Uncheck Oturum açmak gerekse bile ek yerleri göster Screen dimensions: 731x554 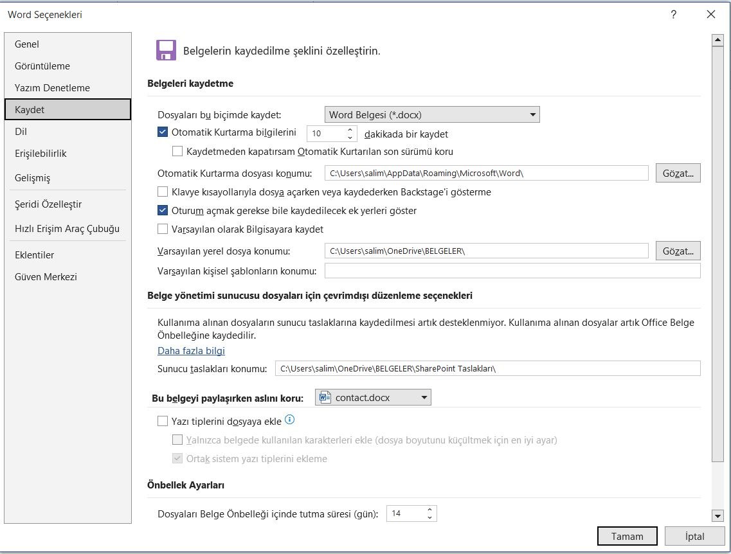(163, 210)
